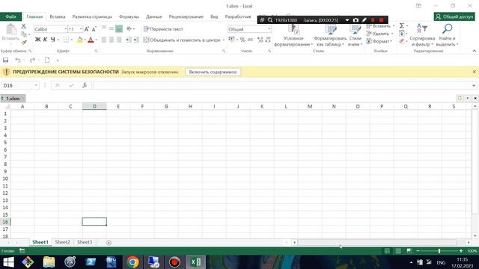Toggle underline formatting (Ч)

(53, 40)
